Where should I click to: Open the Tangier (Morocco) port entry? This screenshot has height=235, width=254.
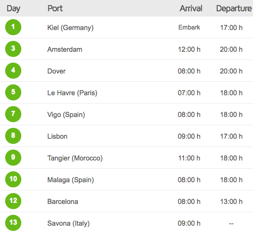coord(75,158)
